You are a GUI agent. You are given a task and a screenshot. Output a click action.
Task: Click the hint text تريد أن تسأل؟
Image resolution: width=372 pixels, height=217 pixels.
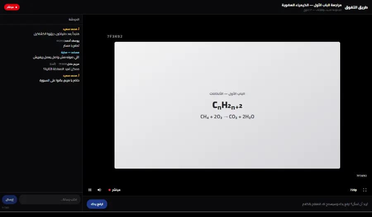[335, 204]
